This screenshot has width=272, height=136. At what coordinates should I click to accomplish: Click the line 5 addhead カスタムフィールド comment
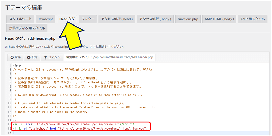(73, 82)
